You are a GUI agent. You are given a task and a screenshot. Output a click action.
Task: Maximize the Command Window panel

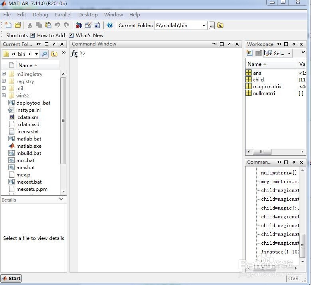point(222,44)
